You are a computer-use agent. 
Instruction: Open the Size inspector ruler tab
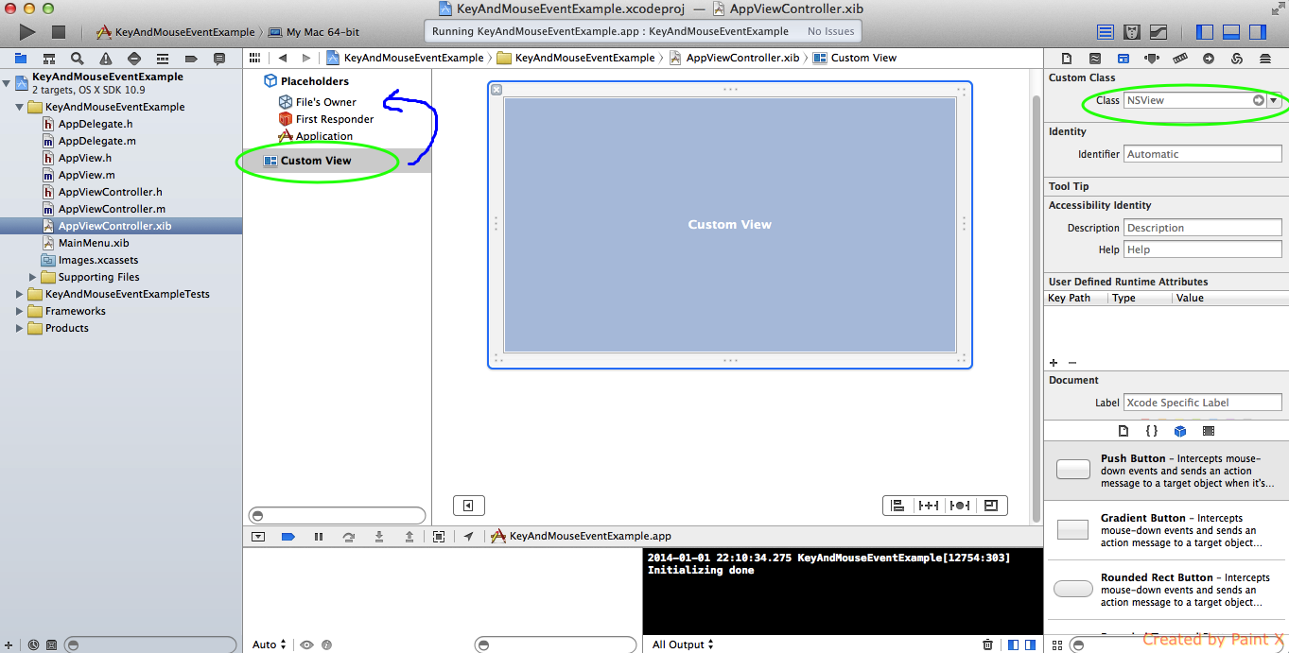coord(1179,59)
